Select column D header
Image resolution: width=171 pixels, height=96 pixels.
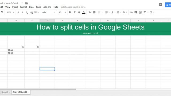(x=47, y=21)
